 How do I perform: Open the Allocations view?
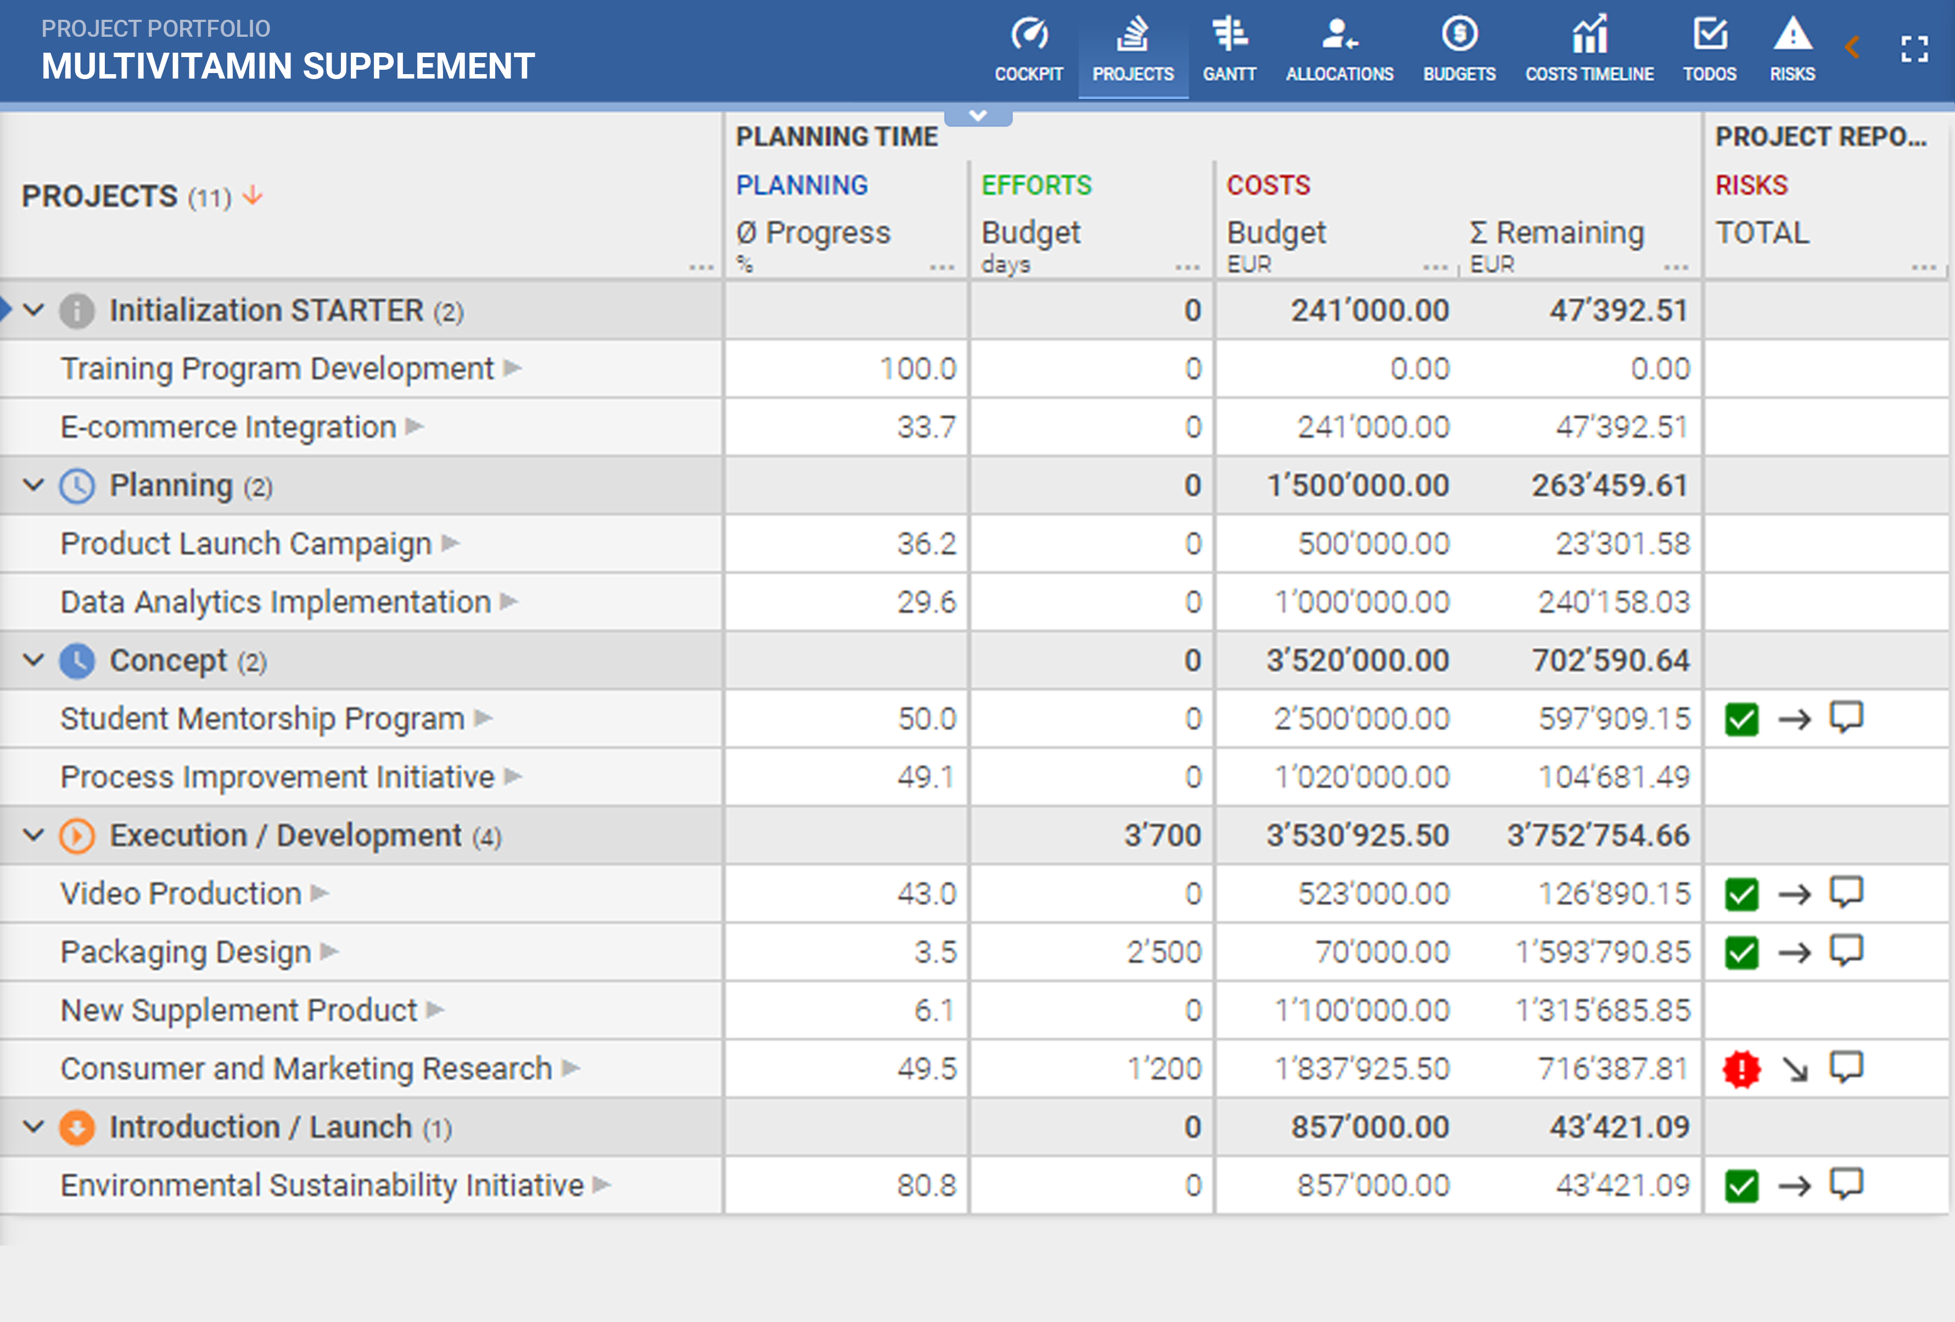[1339, 49]
